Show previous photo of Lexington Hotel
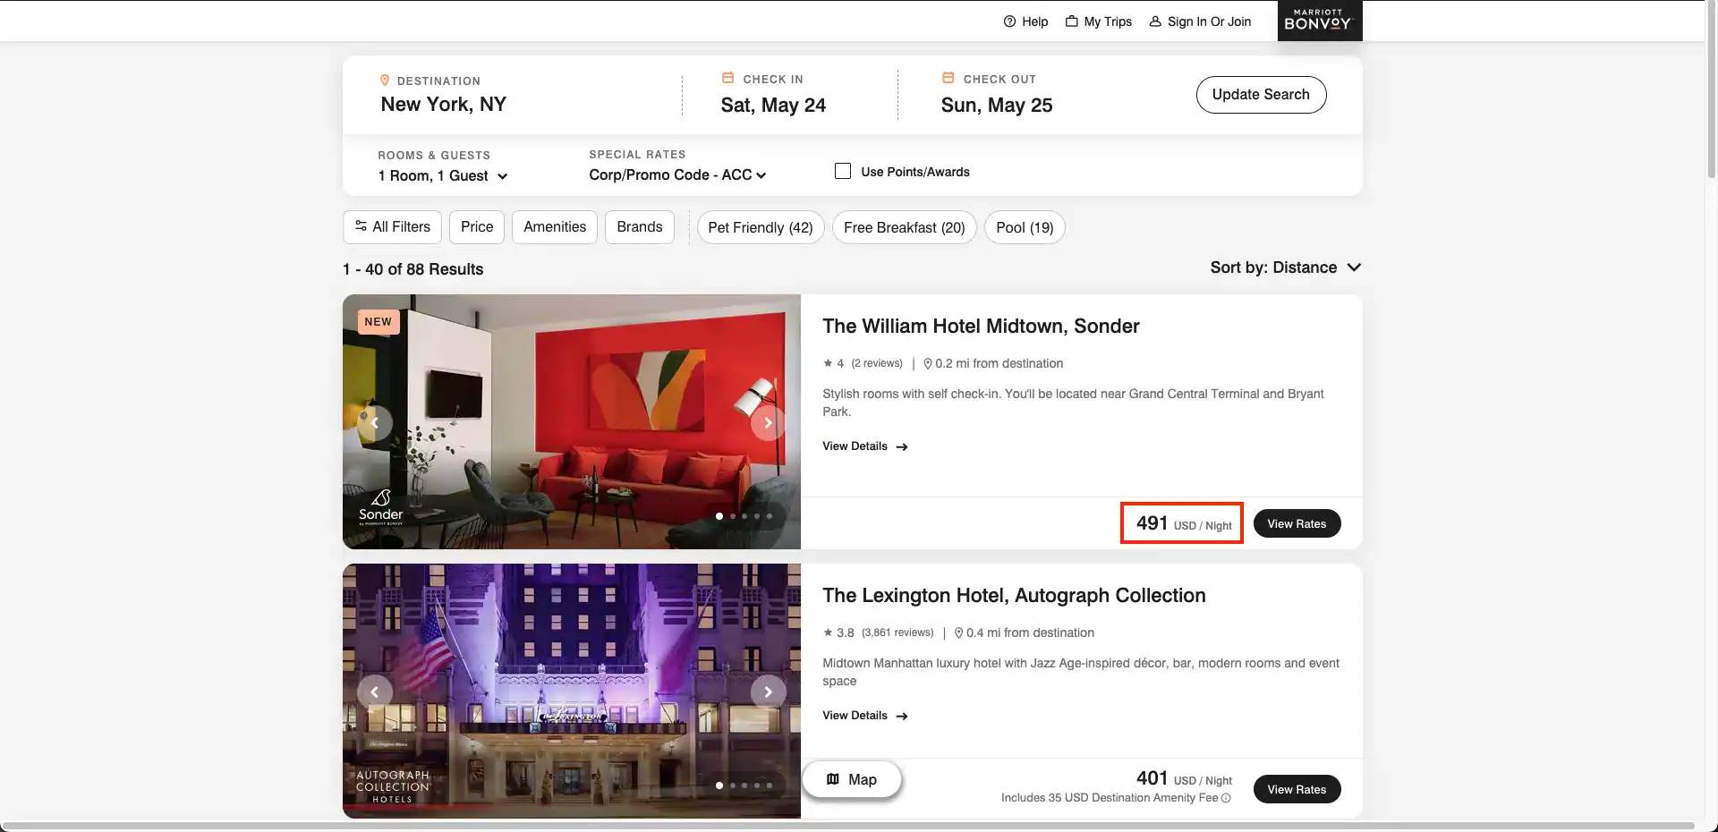 pyautogui.click(x=375, y=692)
